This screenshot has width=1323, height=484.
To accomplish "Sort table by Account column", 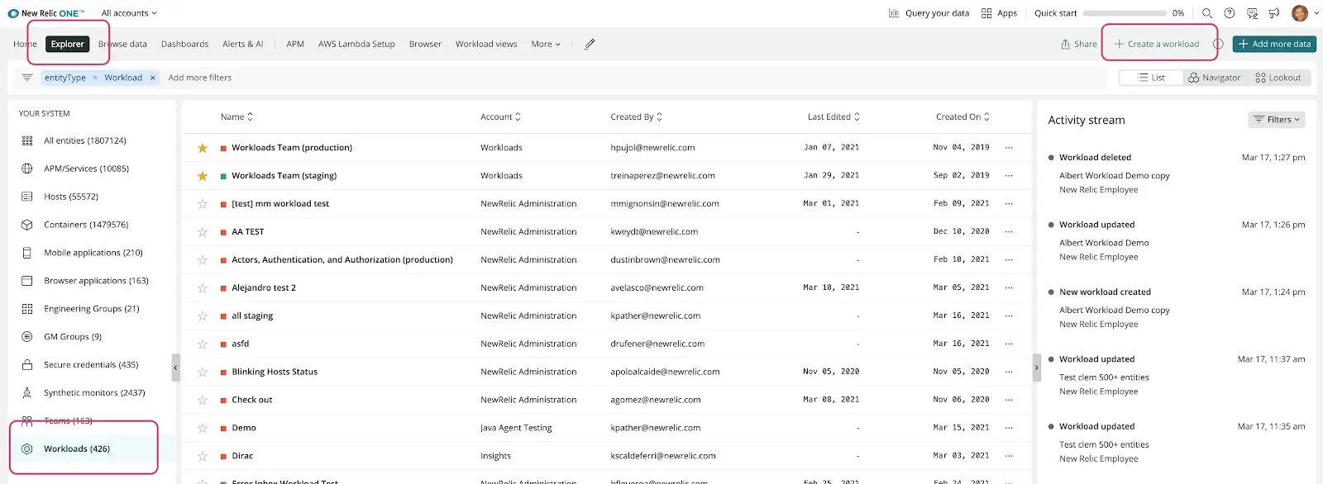I will point(501,117).
